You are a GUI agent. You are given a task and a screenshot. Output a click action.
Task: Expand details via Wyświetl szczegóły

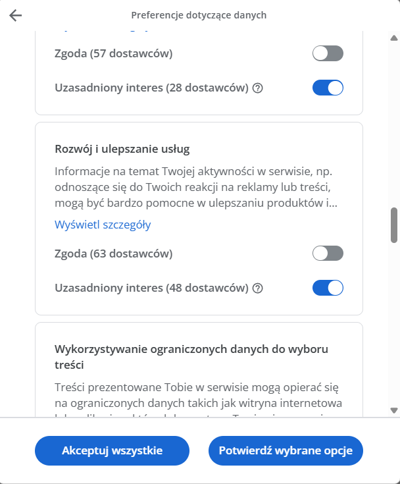tap(103, 225)
